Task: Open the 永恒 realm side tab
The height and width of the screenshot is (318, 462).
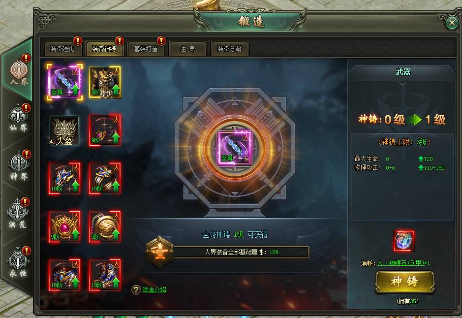Action: point(18,262)
